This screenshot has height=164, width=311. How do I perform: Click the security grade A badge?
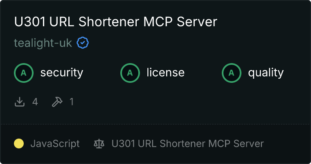(24, 73)
